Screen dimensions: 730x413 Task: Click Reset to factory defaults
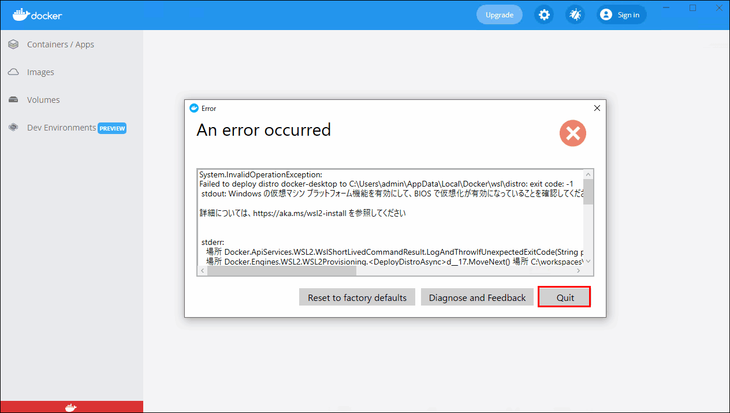point(357,297)
